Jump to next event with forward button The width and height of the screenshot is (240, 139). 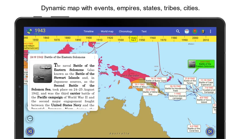pos(210,131)
